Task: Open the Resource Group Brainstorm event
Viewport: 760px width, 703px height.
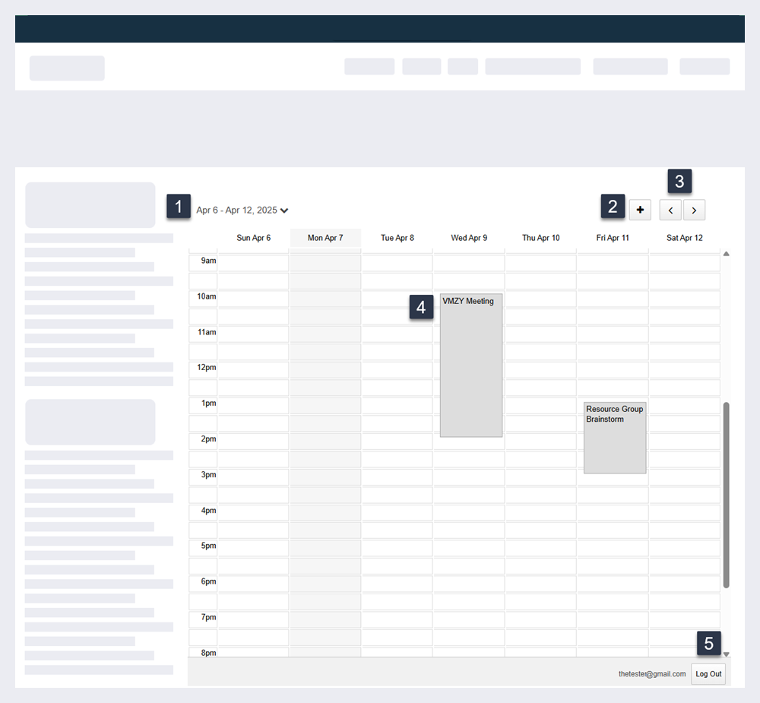Action: click(x=614, y=438)
